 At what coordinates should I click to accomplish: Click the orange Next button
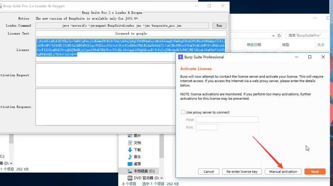(315, 172)
